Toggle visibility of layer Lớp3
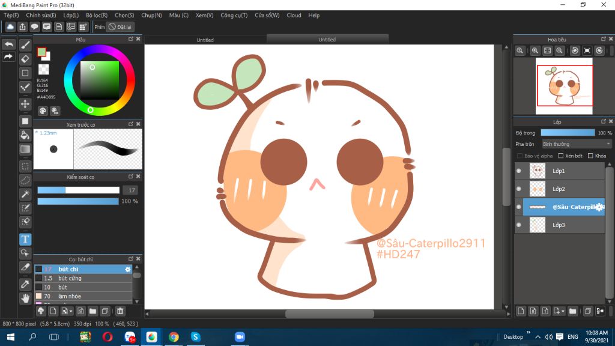 (x=519, y=225)
